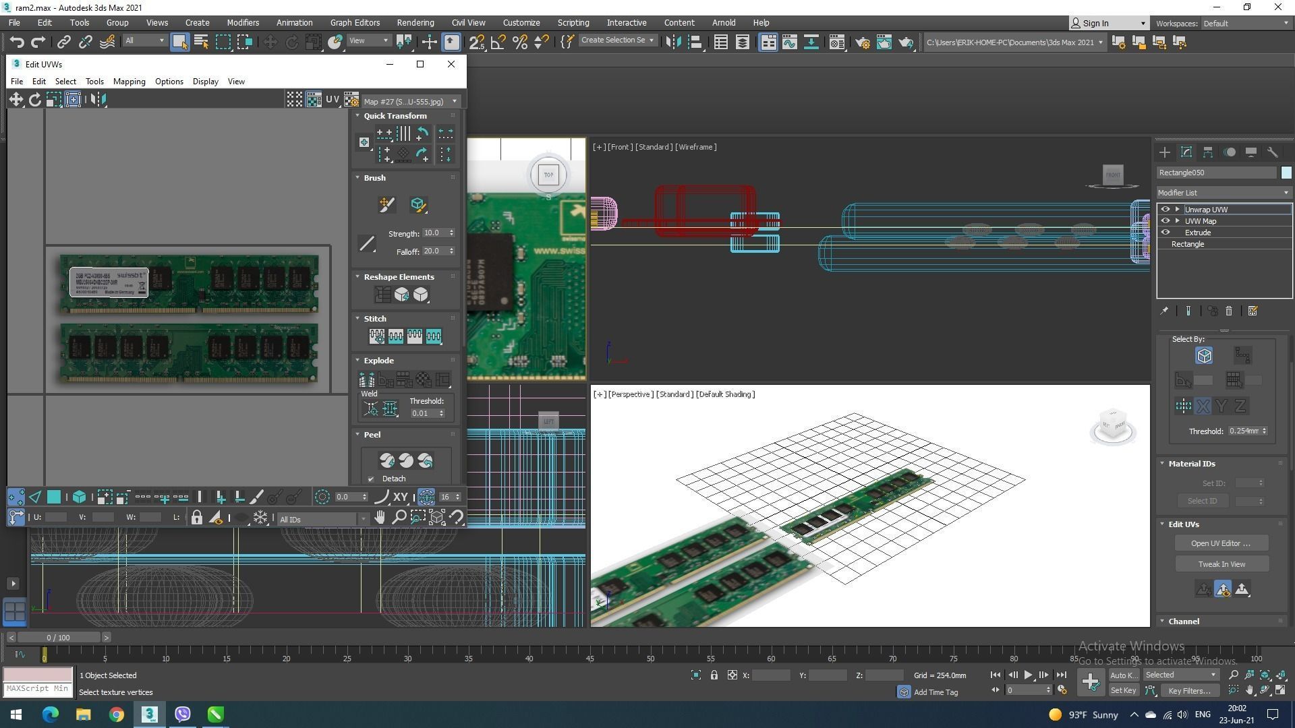
Task: Expand the Unwrap UVW modifier sub-objects
Action: click(x=1178, y=210)
